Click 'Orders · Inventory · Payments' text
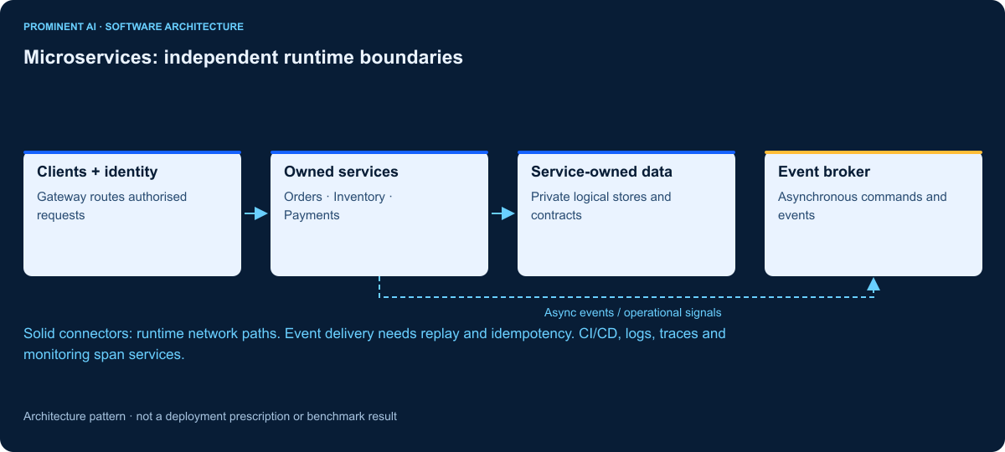 point(338,206)
